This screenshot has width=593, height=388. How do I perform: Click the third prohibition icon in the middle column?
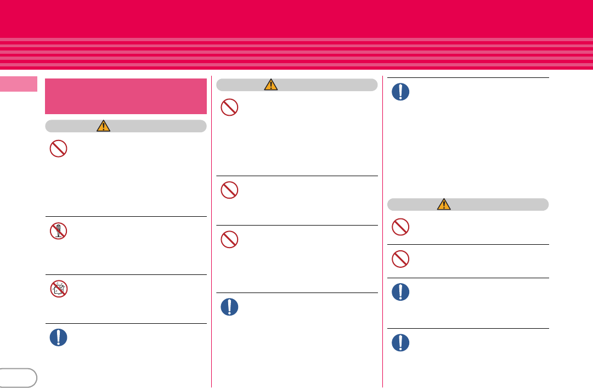click(x=229, y=239)
